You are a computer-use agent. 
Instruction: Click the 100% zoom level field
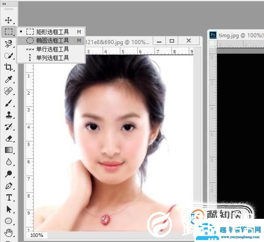click(37, 235)
